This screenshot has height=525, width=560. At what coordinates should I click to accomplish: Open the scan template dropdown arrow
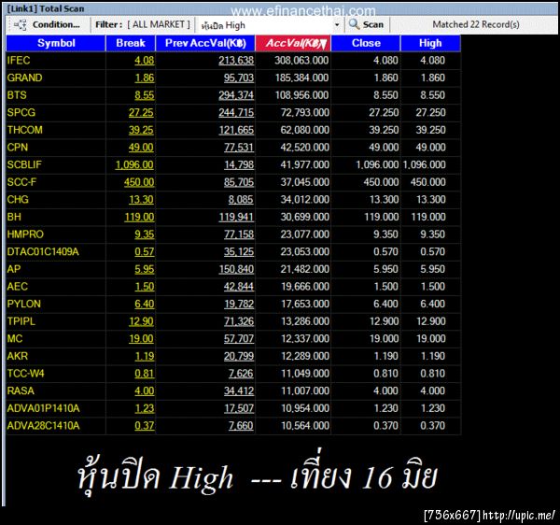click(x=337, y=25)
